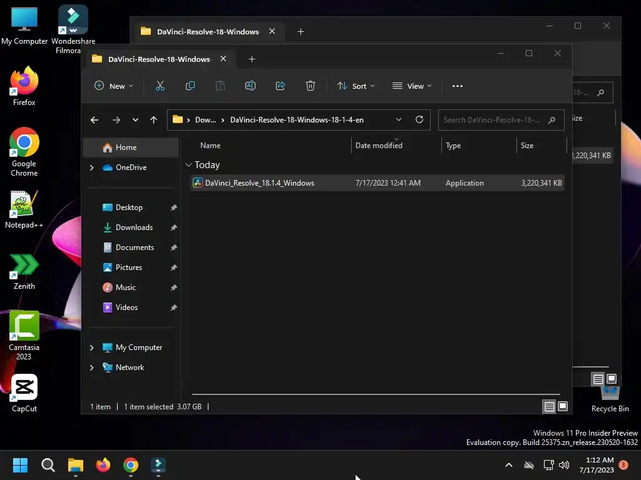Open Downloads in navigation pane
Viewport: 641px width, 480px height.
pyautogui.click(x=134, y=227)
